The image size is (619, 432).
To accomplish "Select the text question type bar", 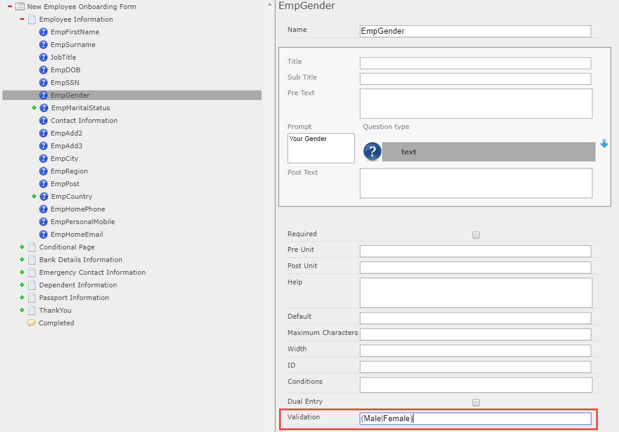I will [488, 152].
